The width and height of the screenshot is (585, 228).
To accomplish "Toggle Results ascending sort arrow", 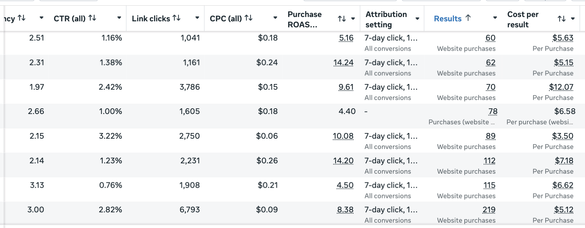I will coord(468,18).
